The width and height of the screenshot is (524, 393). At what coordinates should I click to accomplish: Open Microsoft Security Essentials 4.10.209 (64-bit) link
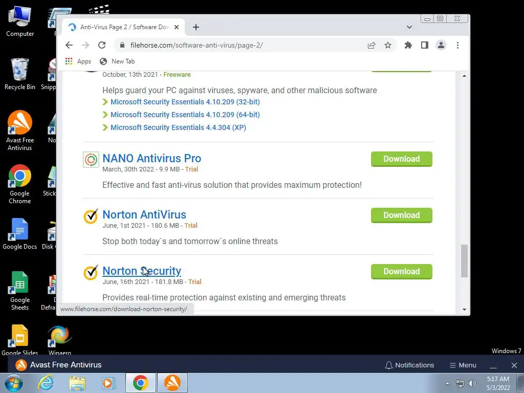click(185, 115)
